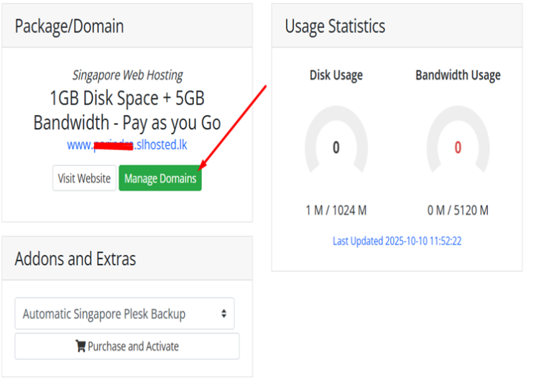Click the addon dropdown's up-down arrow
This screenshot has width=549, height=383.
click(x=223, y=314)
